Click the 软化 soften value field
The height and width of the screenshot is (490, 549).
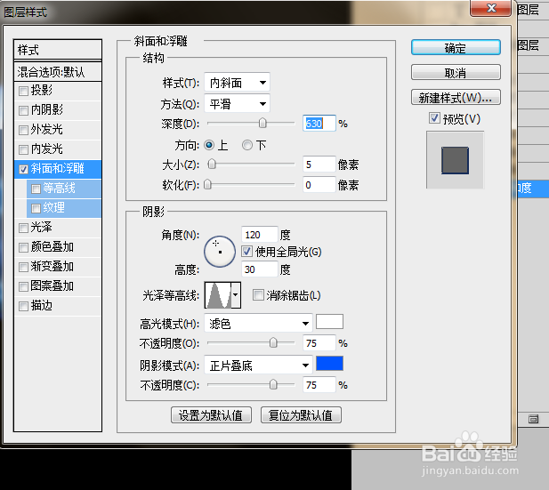click(x=319, y=184)
